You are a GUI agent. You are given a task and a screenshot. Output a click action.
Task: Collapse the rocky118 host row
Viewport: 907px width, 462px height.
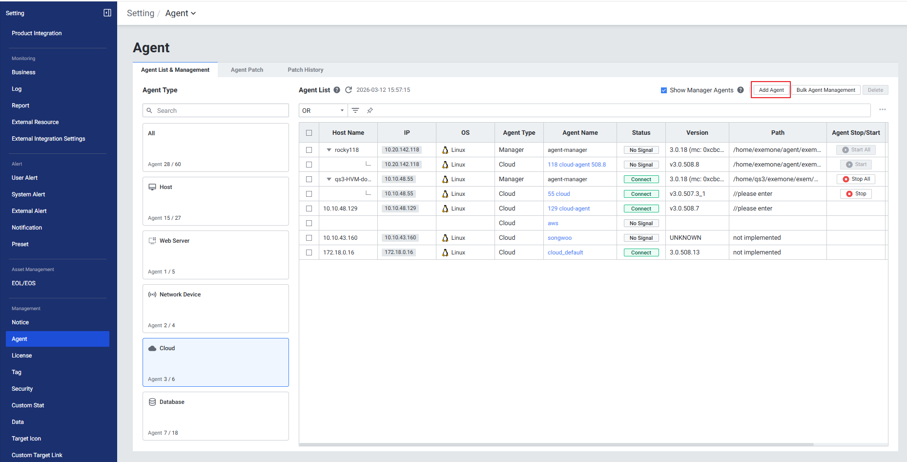[329, 150]
